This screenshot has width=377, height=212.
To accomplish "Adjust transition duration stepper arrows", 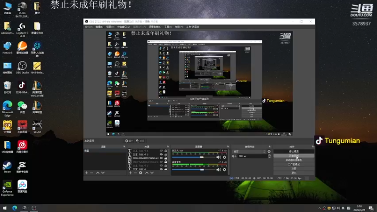I will tap(269, 156).
